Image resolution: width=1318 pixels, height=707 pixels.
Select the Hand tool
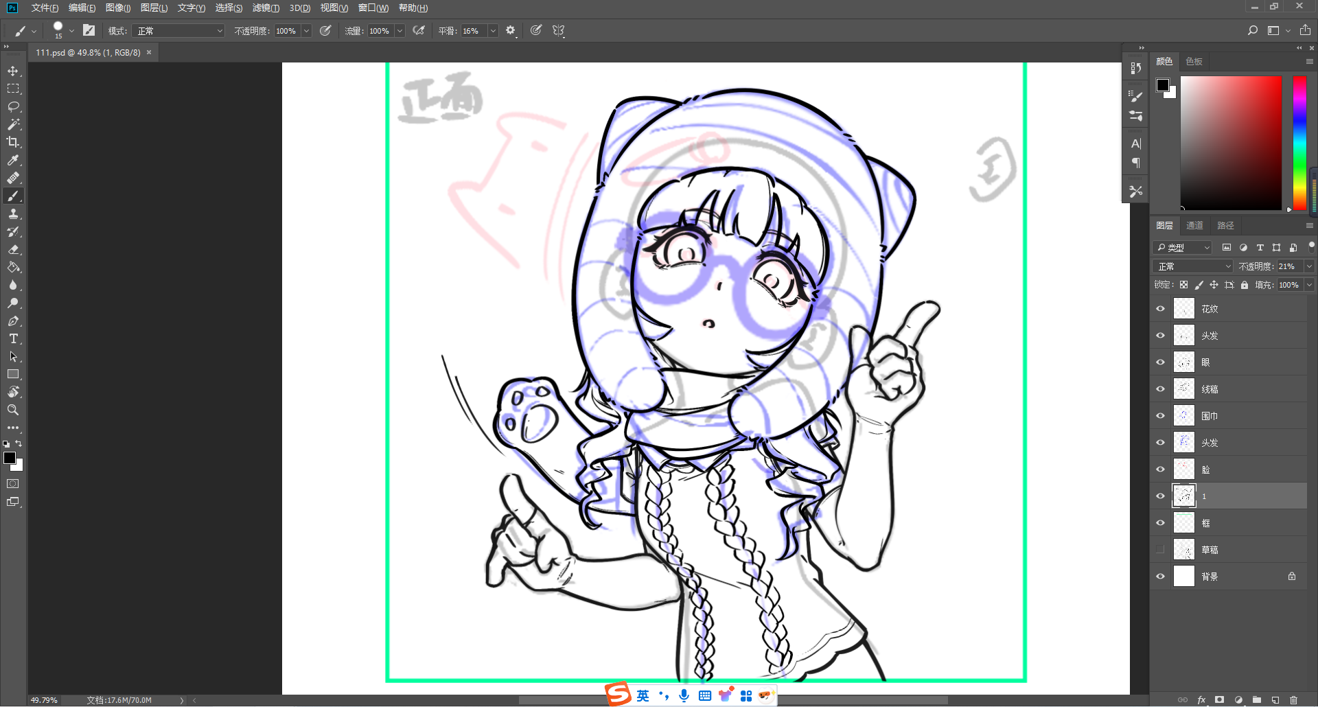13,392
